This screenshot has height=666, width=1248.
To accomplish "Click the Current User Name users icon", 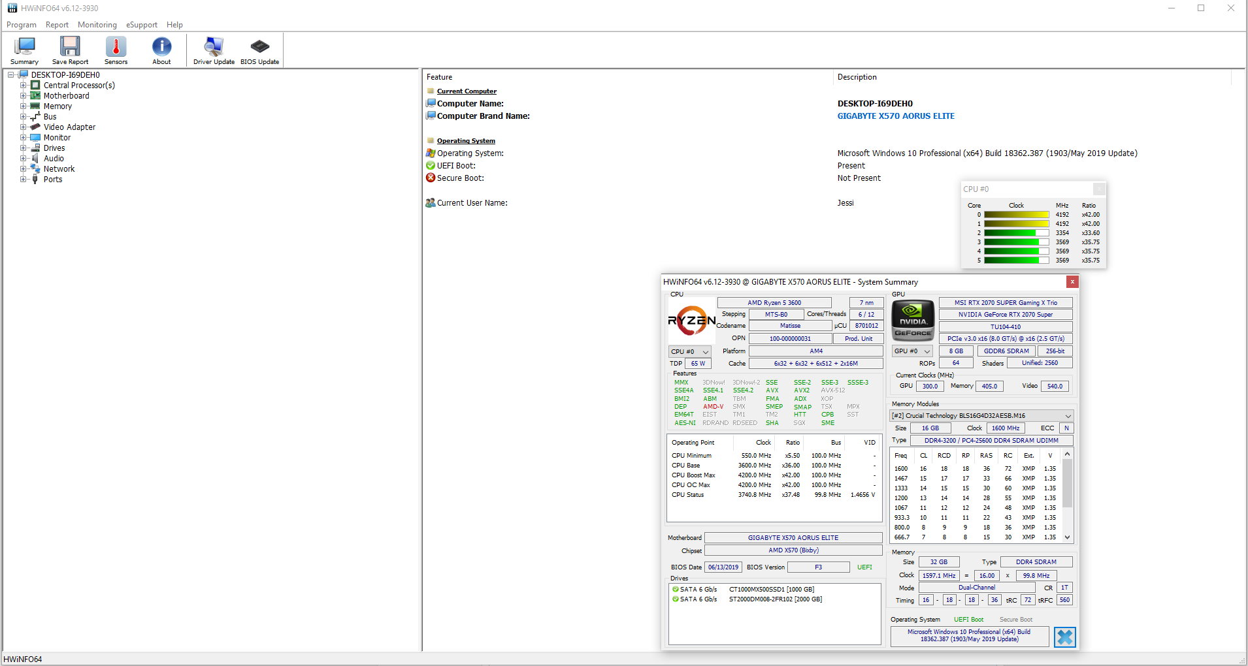I will (x=431, y=202).
